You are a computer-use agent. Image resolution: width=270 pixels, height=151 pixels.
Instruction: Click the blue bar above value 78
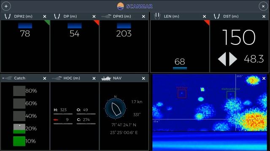[25, 26]
